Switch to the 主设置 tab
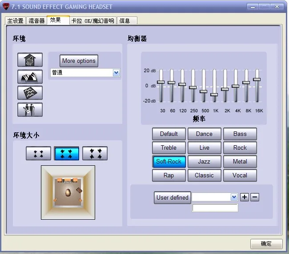This screenshot has height=254, width=289. [x=15, y=20]
